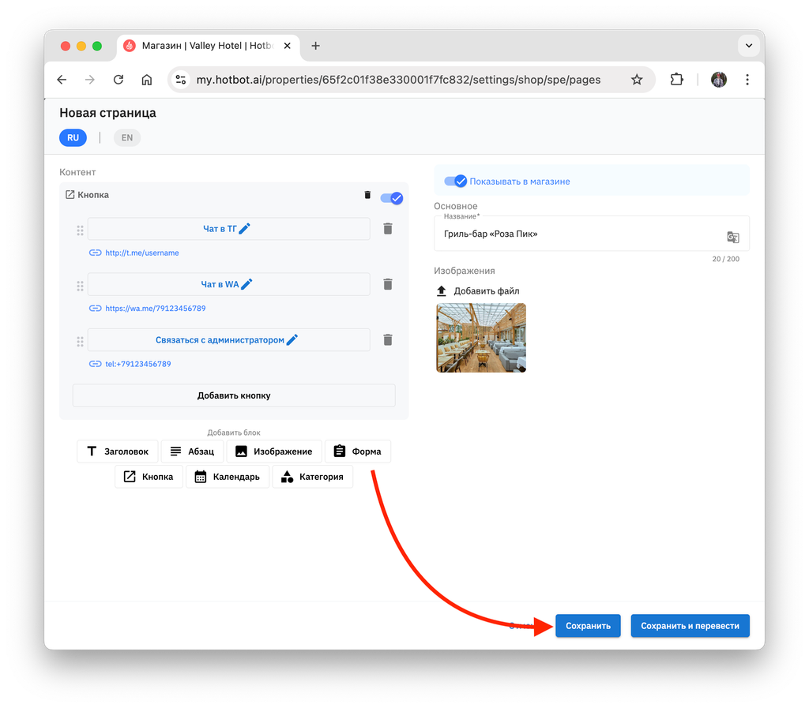Add a new button via Добавить кнопку
Viewport: 809px width, 708px height.
coord(234,395)
